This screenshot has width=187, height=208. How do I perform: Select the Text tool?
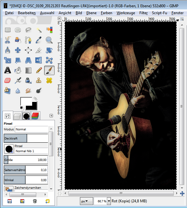(8, 70)
